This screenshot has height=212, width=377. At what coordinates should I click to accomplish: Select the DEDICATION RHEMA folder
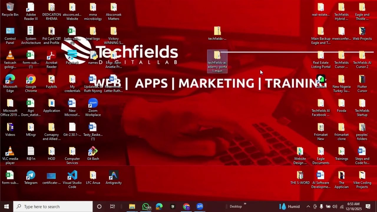coord(52,11)
